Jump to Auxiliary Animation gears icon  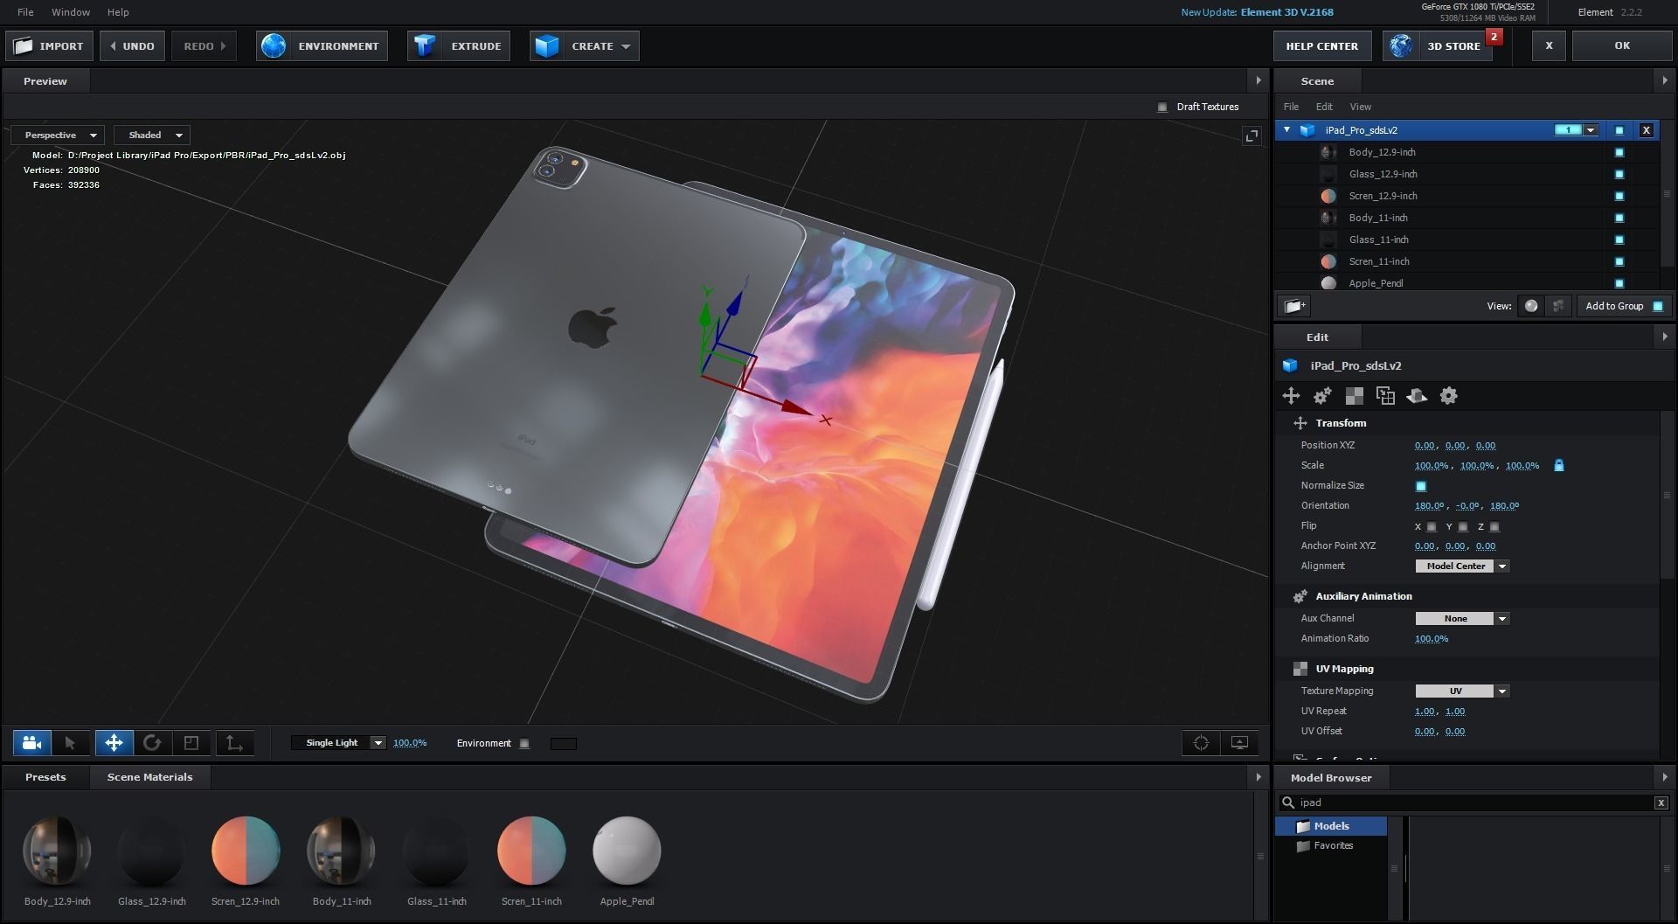click(1322, 396)
